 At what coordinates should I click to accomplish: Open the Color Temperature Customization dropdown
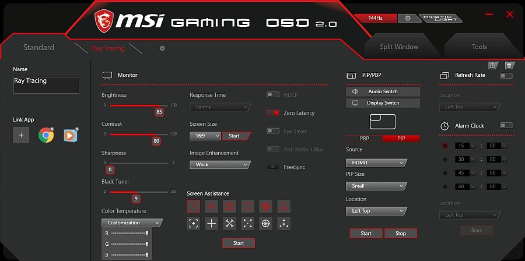click(132, 223)
